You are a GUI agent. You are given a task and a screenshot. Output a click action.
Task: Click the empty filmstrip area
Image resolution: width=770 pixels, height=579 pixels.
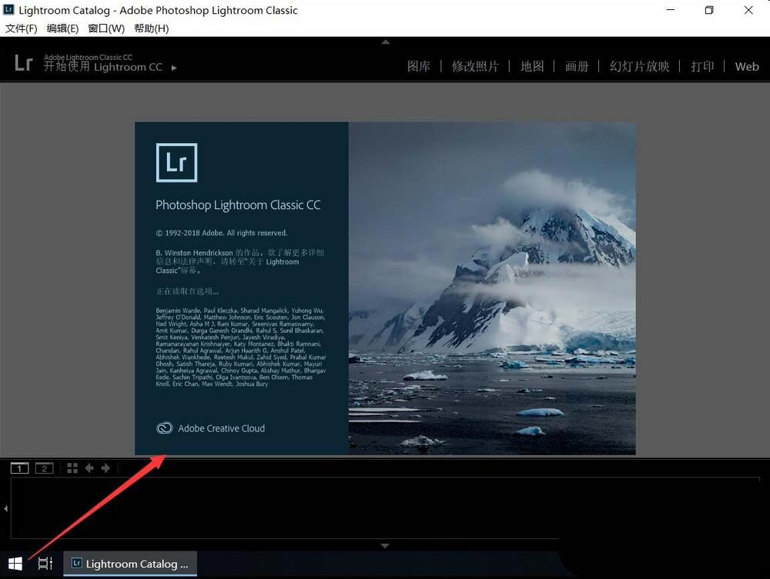coord(385,508)
